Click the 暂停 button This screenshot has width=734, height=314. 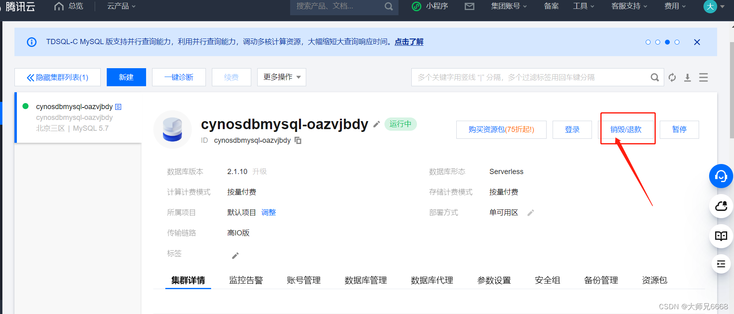tap(679, 130)
